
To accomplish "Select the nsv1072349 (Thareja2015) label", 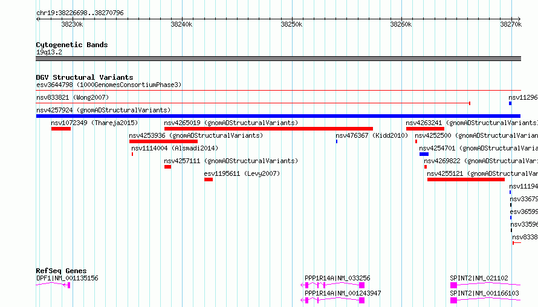I will point(94,123).
